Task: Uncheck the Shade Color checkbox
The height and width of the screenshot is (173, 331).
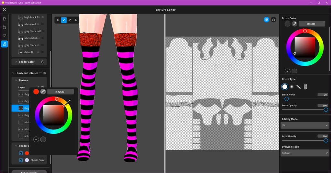Action: pyautogui.click(x=21, y=160)
